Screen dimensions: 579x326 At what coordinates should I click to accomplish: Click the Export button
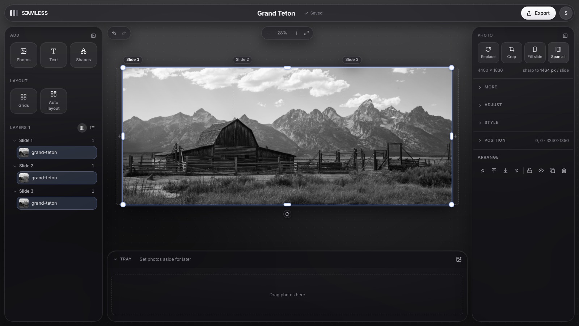click(538, 13)
